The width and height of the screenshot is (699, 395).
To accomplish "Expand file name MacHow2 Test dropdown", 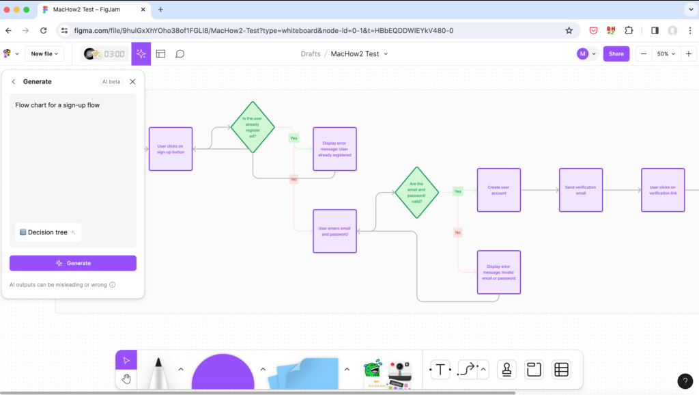I will 386,53.
